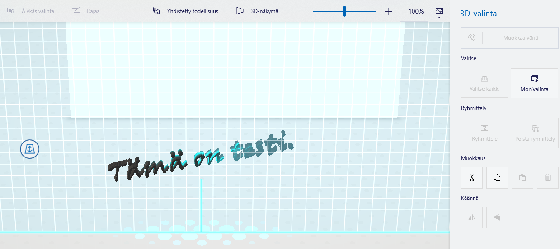Click the Copy icon under Muokkaus
The image size is (560, 249).
[497, 178]
